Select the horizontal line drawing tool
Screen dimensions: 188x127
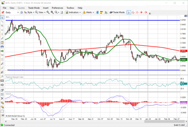tap(2, 30)
